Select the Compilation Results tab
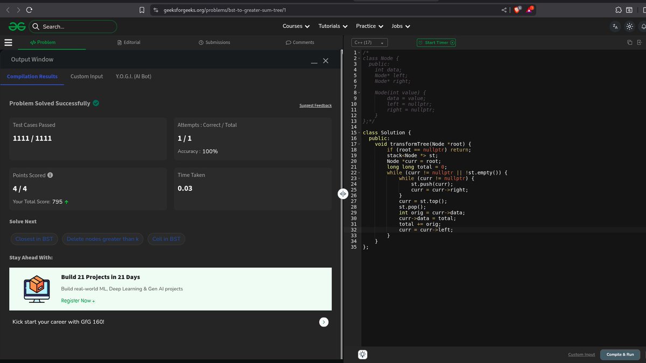 [32, 76]
